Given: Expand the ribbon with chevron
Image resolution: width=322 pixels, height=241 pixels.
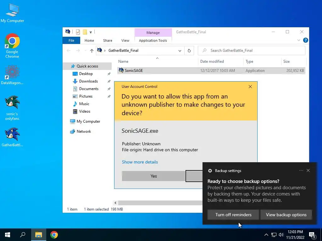Looking at the screenshot, I should (x=299, y=40).
